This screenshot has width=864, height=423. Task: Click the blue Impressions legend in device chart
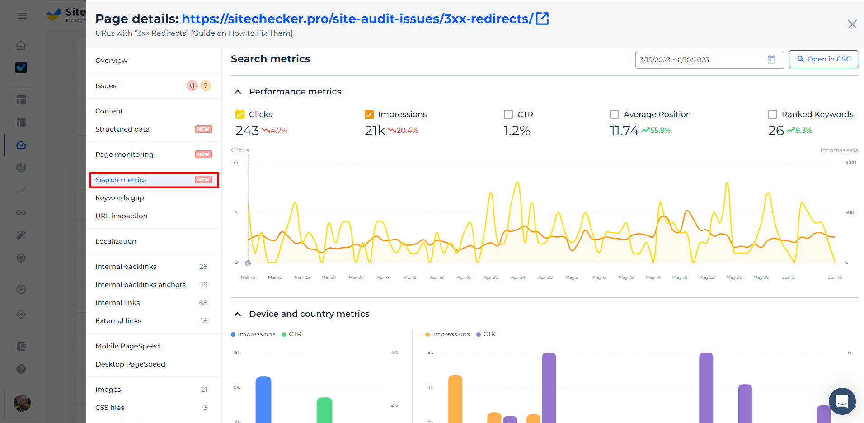click(253, 334)
